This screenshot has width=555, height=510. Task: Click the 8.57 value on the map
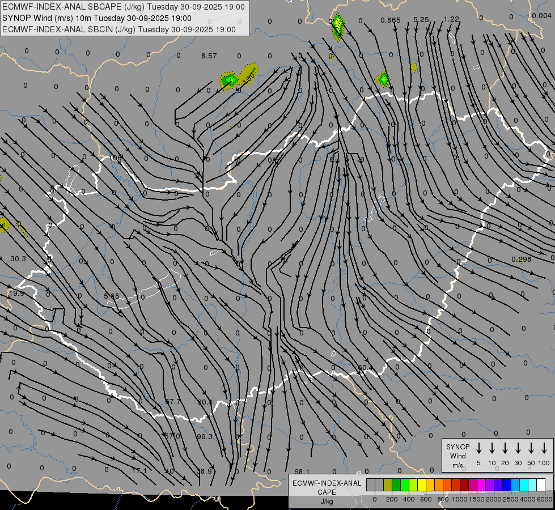209,56
